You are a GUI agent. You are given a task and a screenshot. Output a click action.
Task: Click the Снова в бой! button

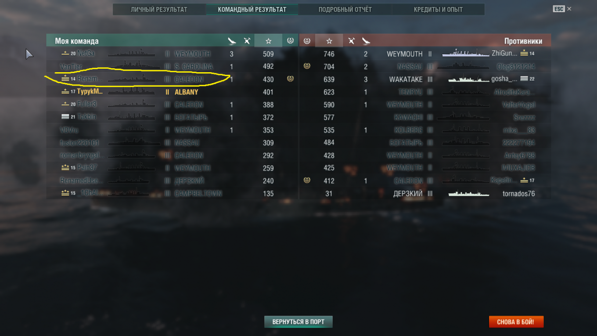tap(516, 322)
